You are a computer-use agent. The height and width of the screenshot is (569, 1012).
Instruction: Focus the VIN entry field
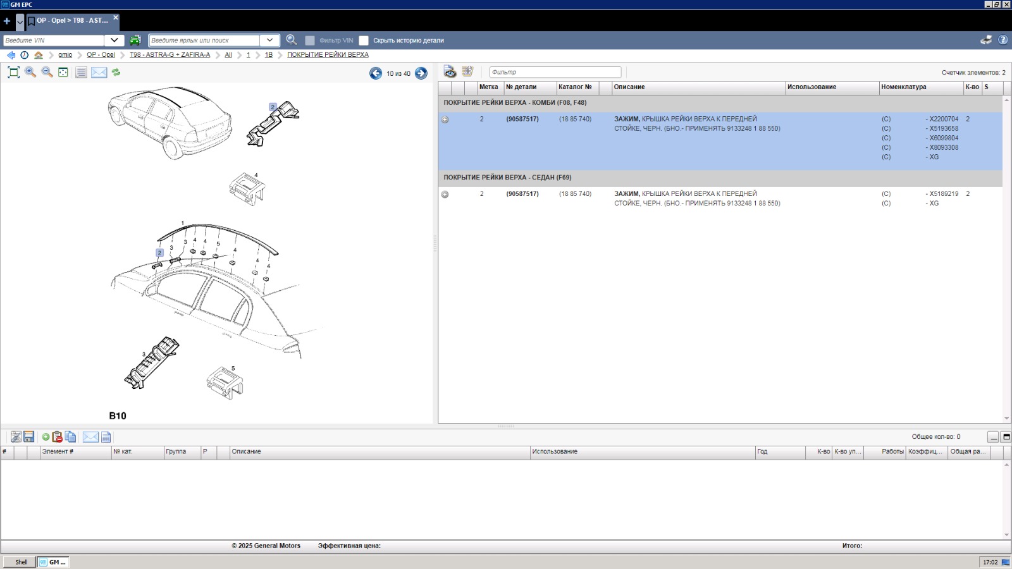pyautogui.click(x=53, y=40)
